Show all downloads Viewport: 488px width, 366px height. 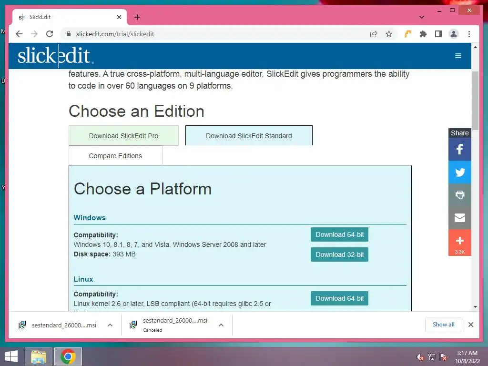pyautogui.click(x=444, y=325)
